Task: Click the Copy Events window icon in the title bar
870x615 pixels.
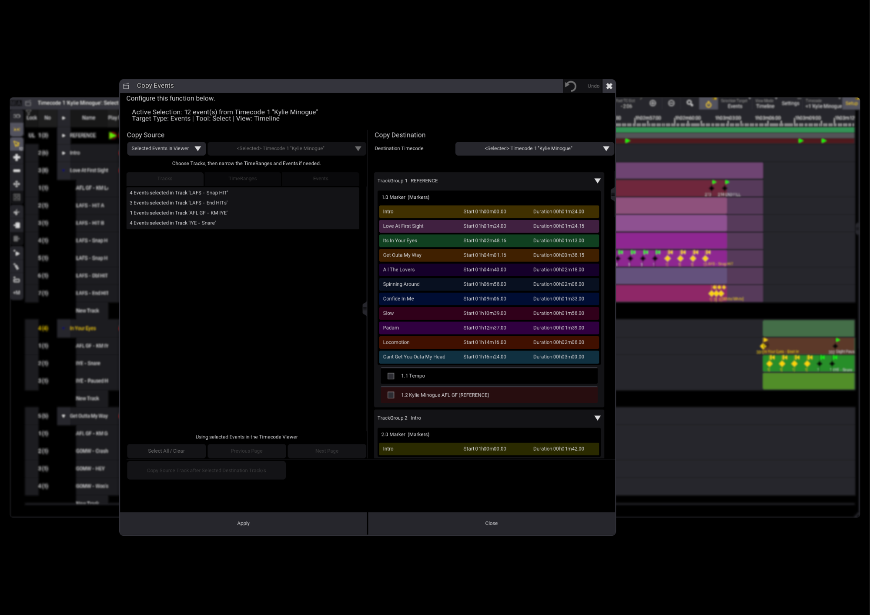Action: tap(126, 86)
